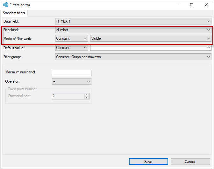This screenshot has height=169, width=214.
Task: Click the Filters editor app icon
Action: tap(5, 5)
